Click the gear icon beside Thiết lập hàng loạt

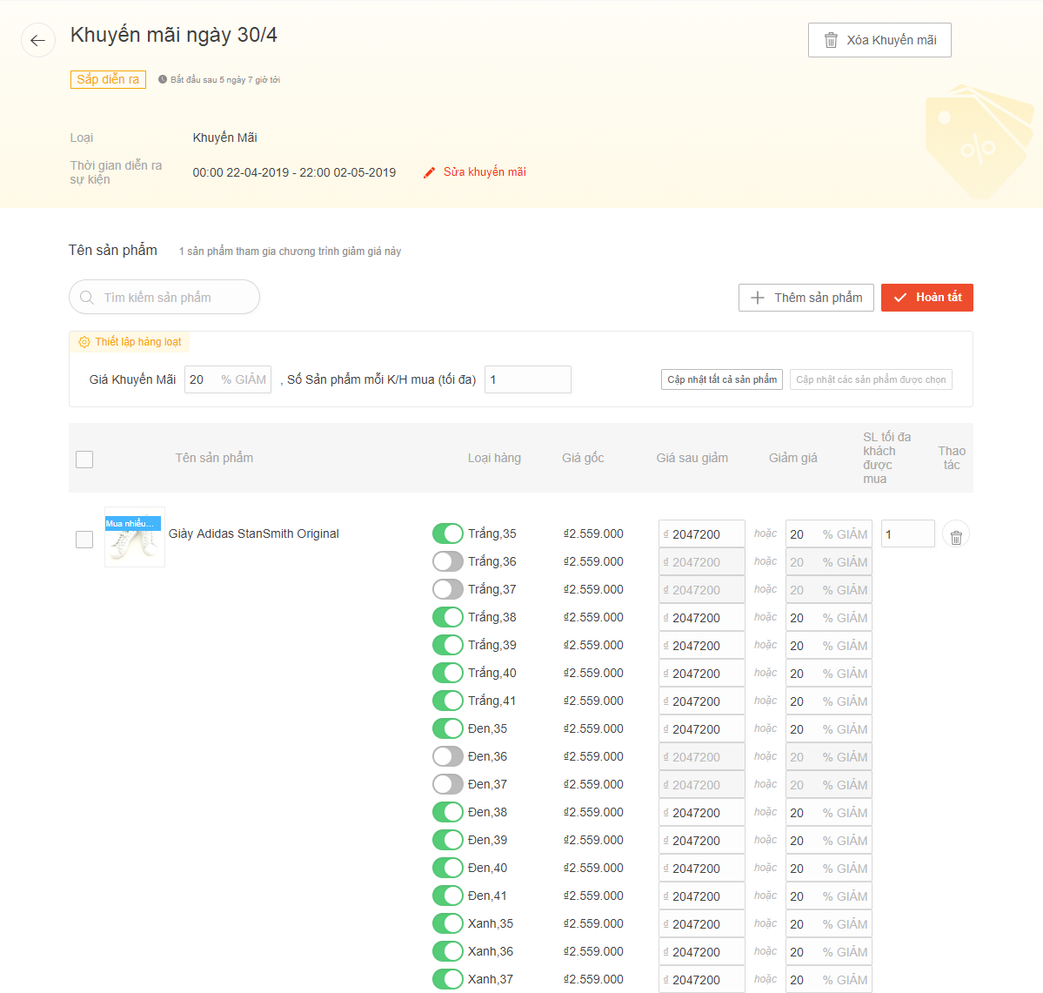coord(84,342)
